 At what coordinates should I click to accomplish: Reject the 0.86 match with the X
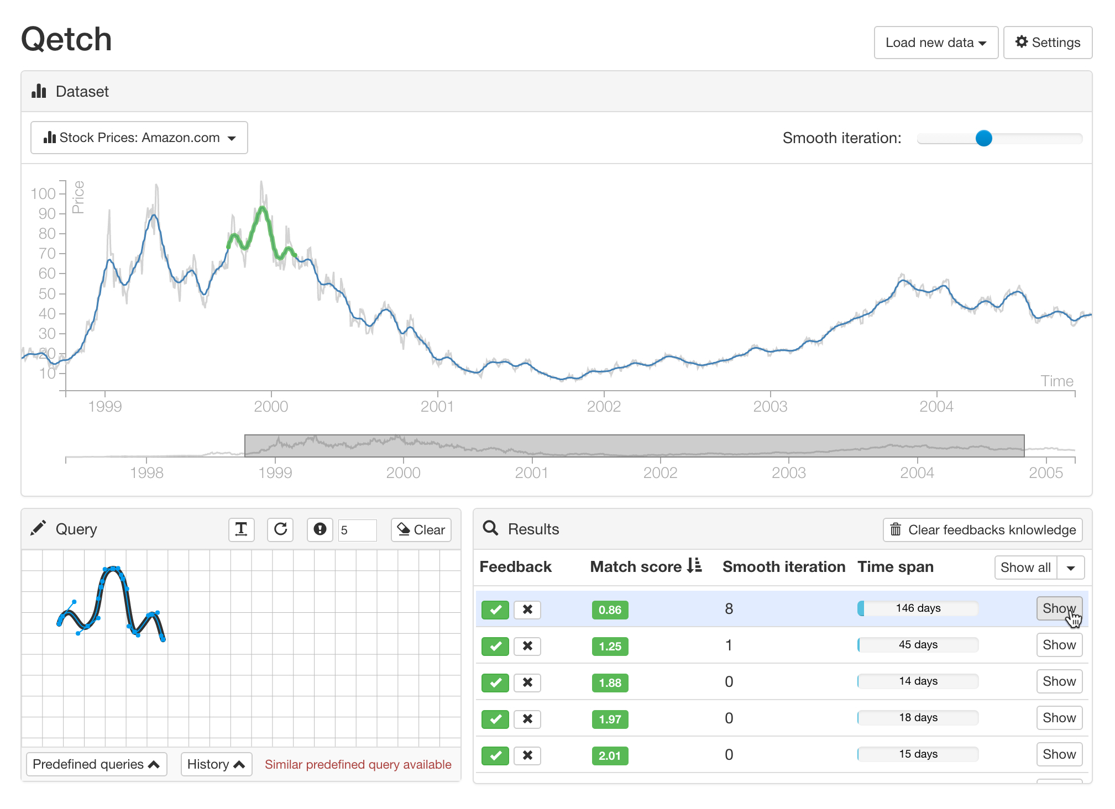tap(527, 610)
